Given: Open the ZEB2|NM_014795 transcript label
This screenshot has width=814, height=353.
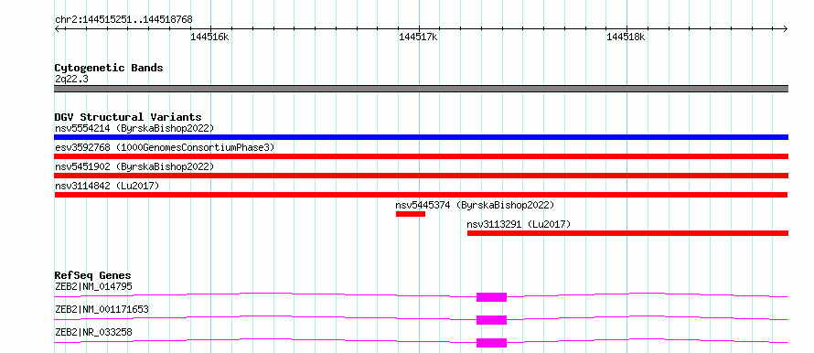Looking at the screenshot, I should [93, 286].
